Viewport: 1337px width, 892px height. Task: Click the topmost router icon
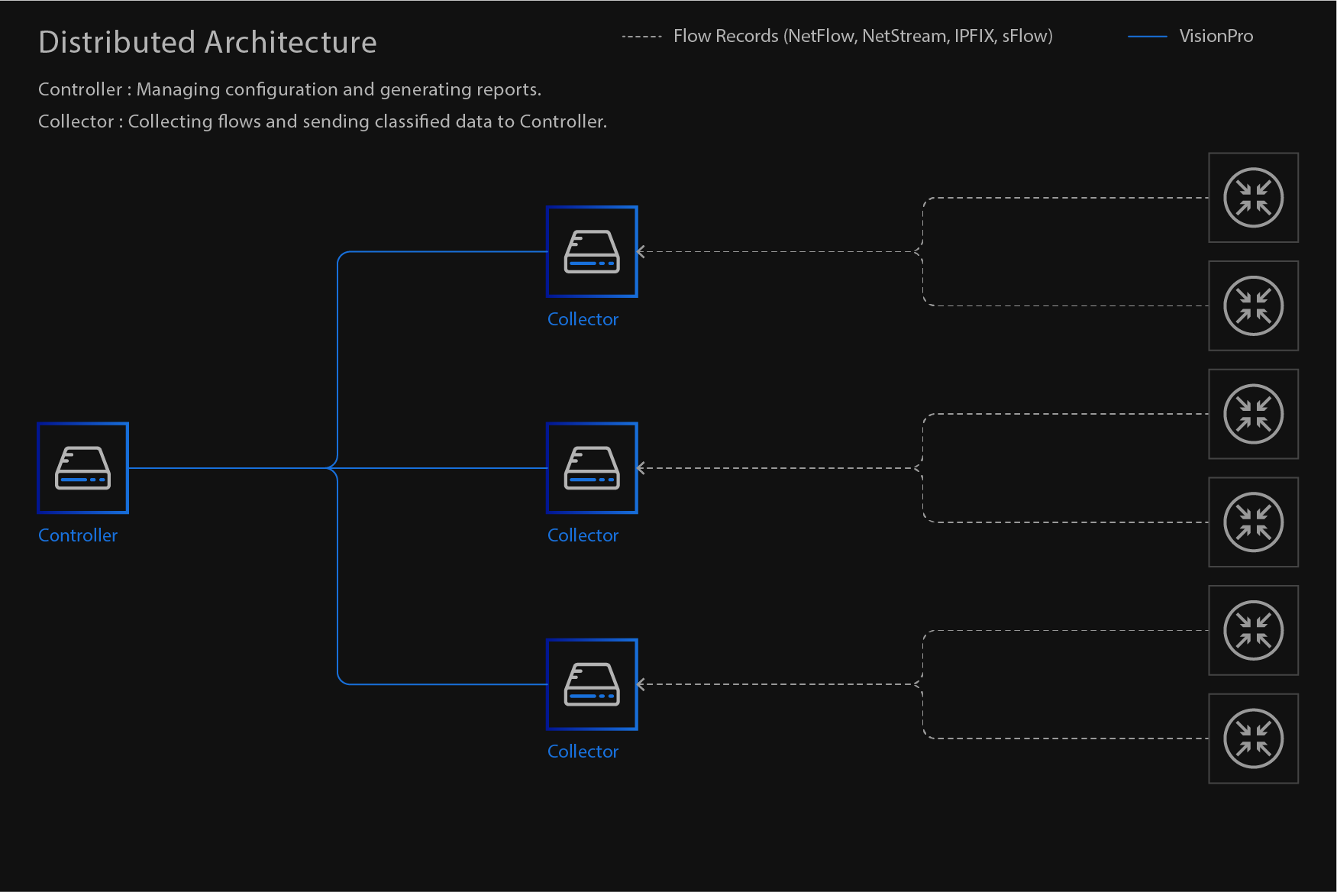[x=1253, y=198]
